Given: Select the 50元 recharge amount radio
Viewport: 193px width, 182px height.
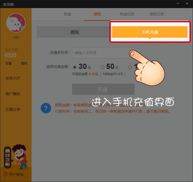Looking at the screenshot, I should coord(102,67).
